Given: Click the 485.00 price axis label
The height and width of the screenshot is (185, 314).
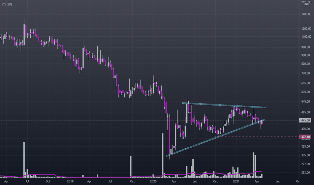Looking at the screenshot, I should 306,112.
